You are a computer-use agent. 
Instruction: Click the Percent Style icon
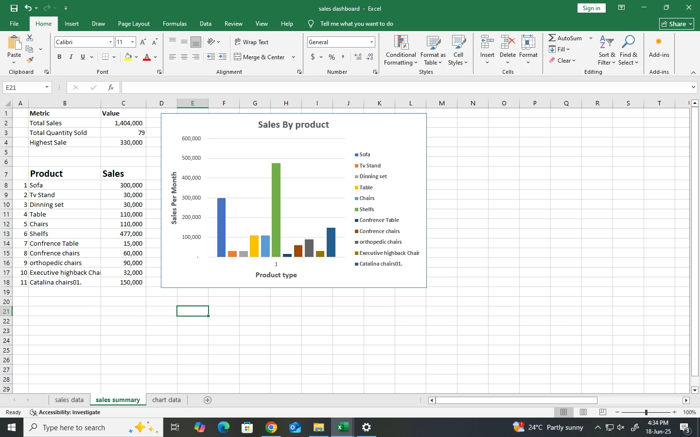pos(332,57)
